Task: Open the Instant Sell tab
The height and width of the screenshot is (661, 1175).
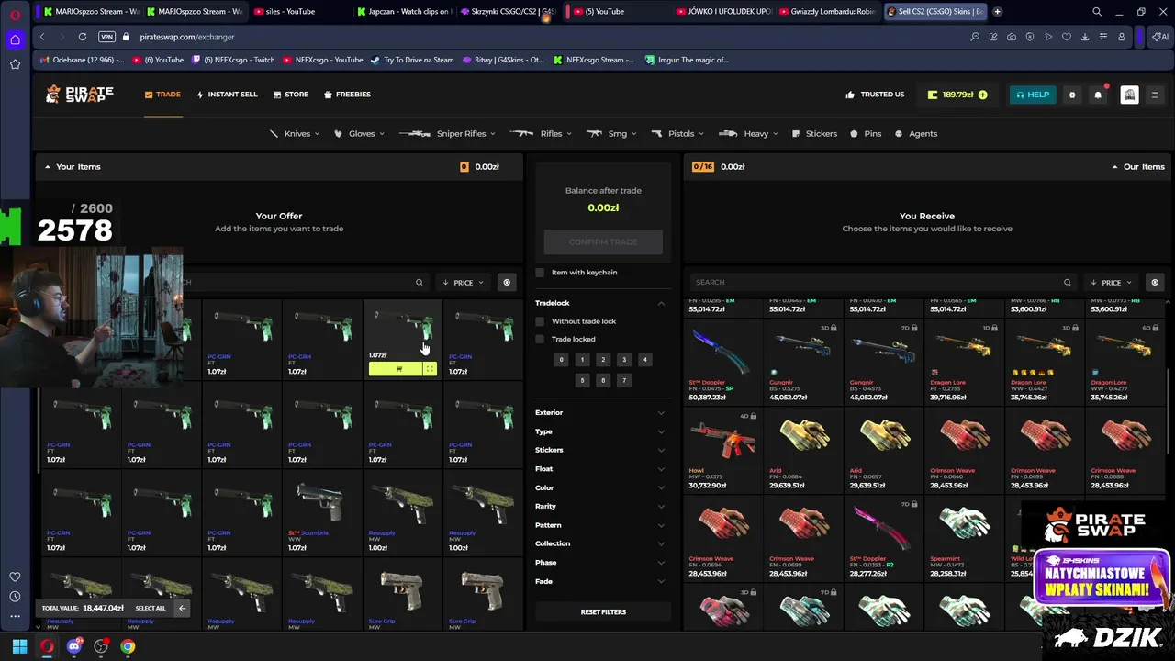Action: coord(227,95)
